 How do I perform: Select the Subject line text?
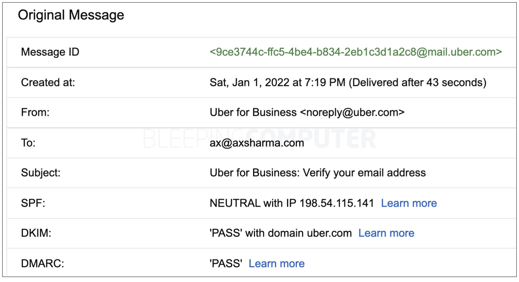click(x=318, y=173)
